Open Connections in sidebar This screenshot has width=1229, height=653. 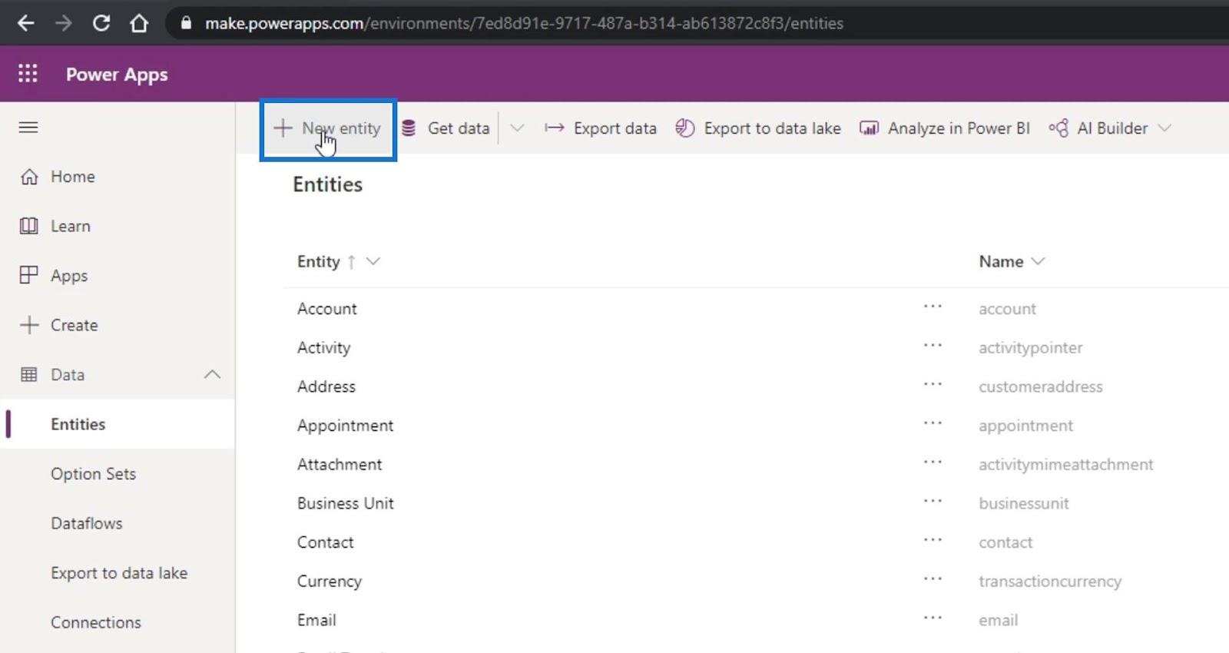pos(96,622)
